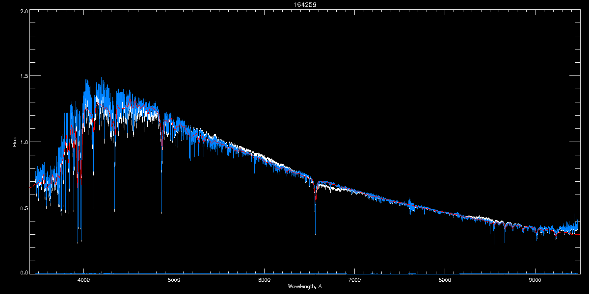Click the y-axis tick label '1.5'
The height and width of the screenshot is (294, 589).
coord(24,76)
